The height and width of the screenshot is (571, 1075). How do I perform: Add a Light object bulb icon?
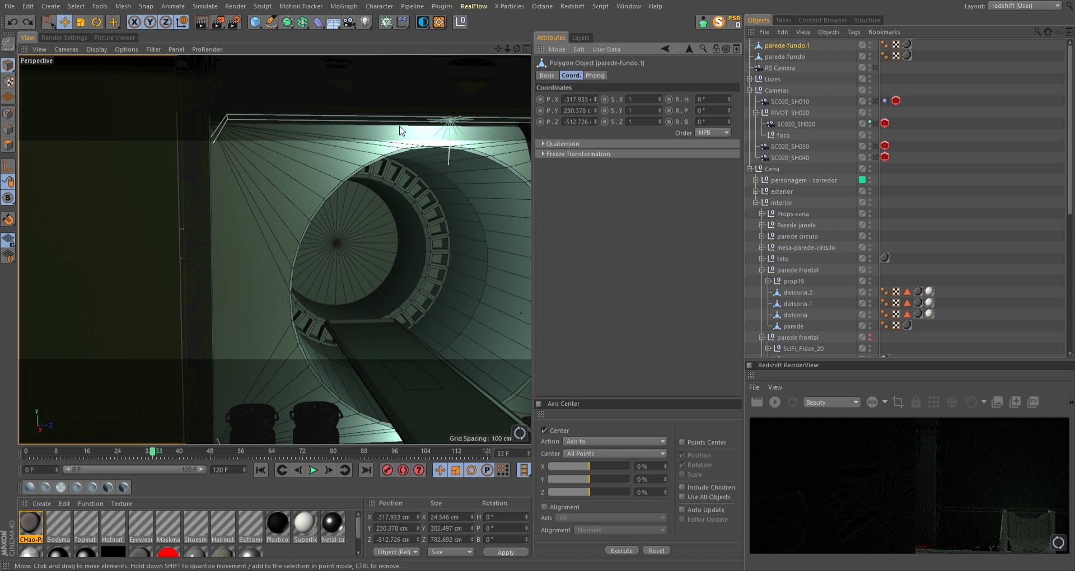pyautogui.click(x=366, y=22)
